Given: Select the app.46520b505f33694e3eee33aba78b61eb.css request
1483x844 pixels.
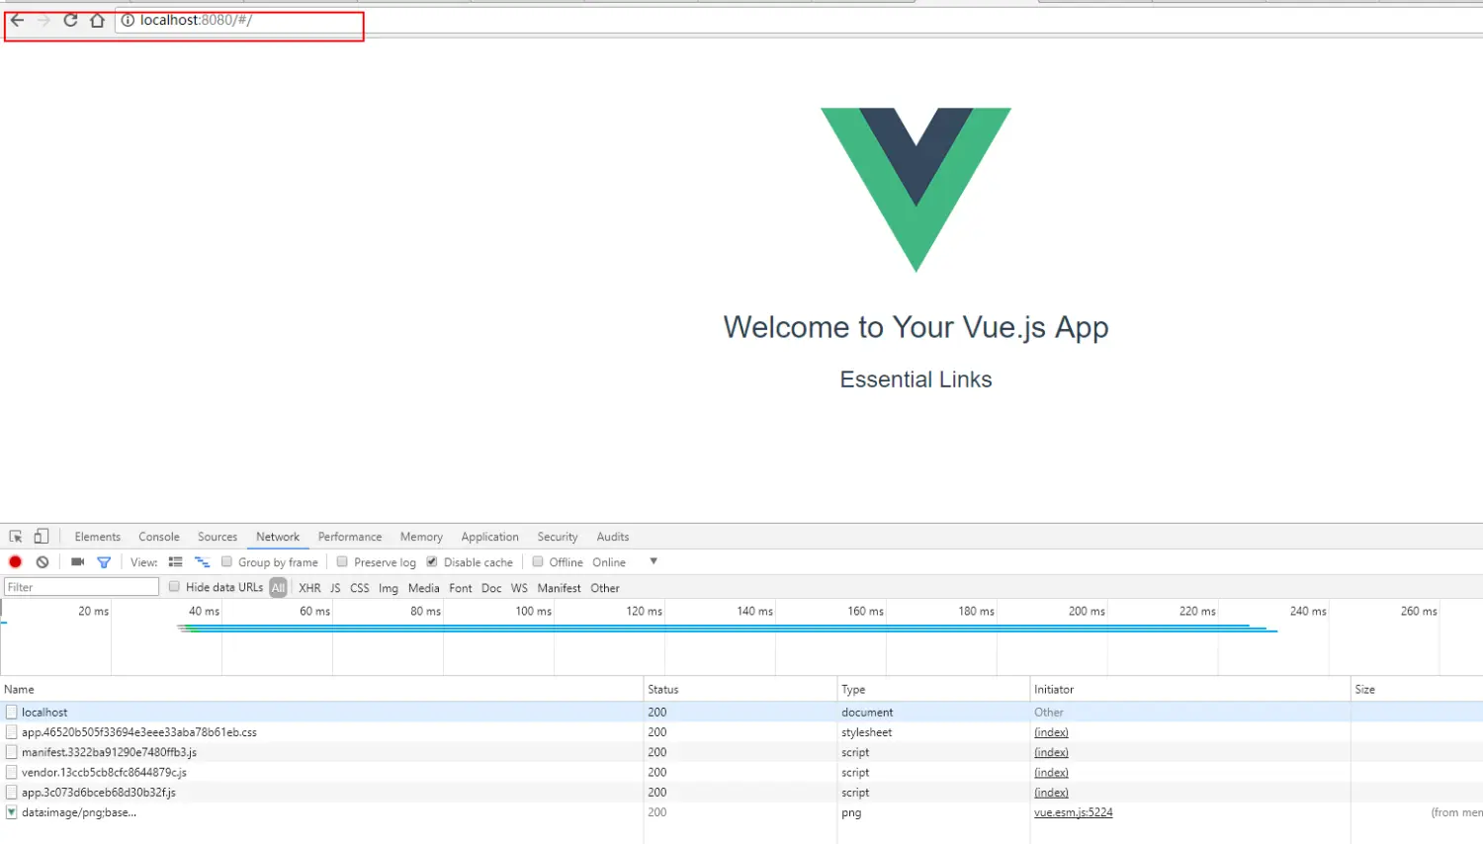Looking at the screenshot, I should [741, 732].
